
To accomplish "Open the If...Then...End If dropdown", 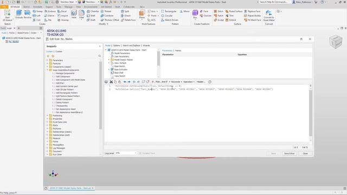I will tap(160, 82).
